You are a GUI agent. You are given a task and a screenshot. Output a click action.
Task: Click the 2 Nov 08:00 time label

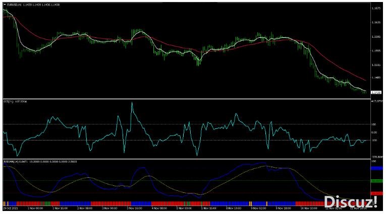click(85, 208)
